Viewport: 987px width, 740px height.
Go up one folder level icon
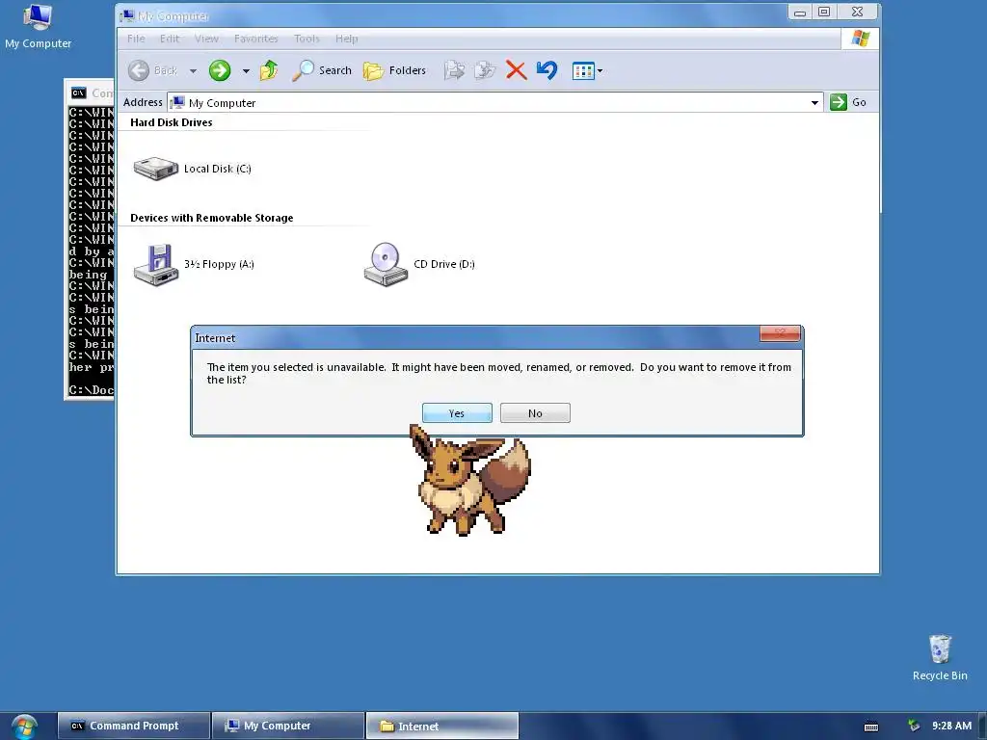(269, 70)
